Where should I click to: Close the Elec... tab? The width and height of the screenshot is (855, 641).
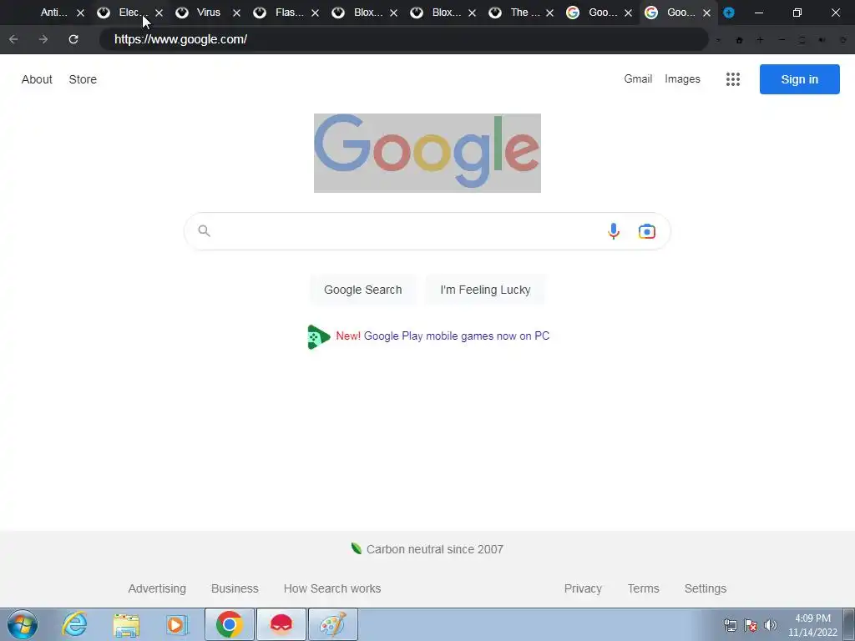[159, 13]
